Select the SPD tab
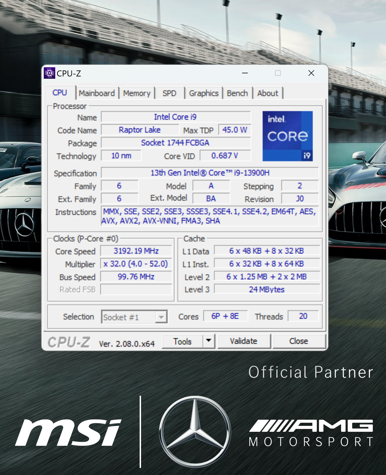The image size is (386, 475). (169, 93)
